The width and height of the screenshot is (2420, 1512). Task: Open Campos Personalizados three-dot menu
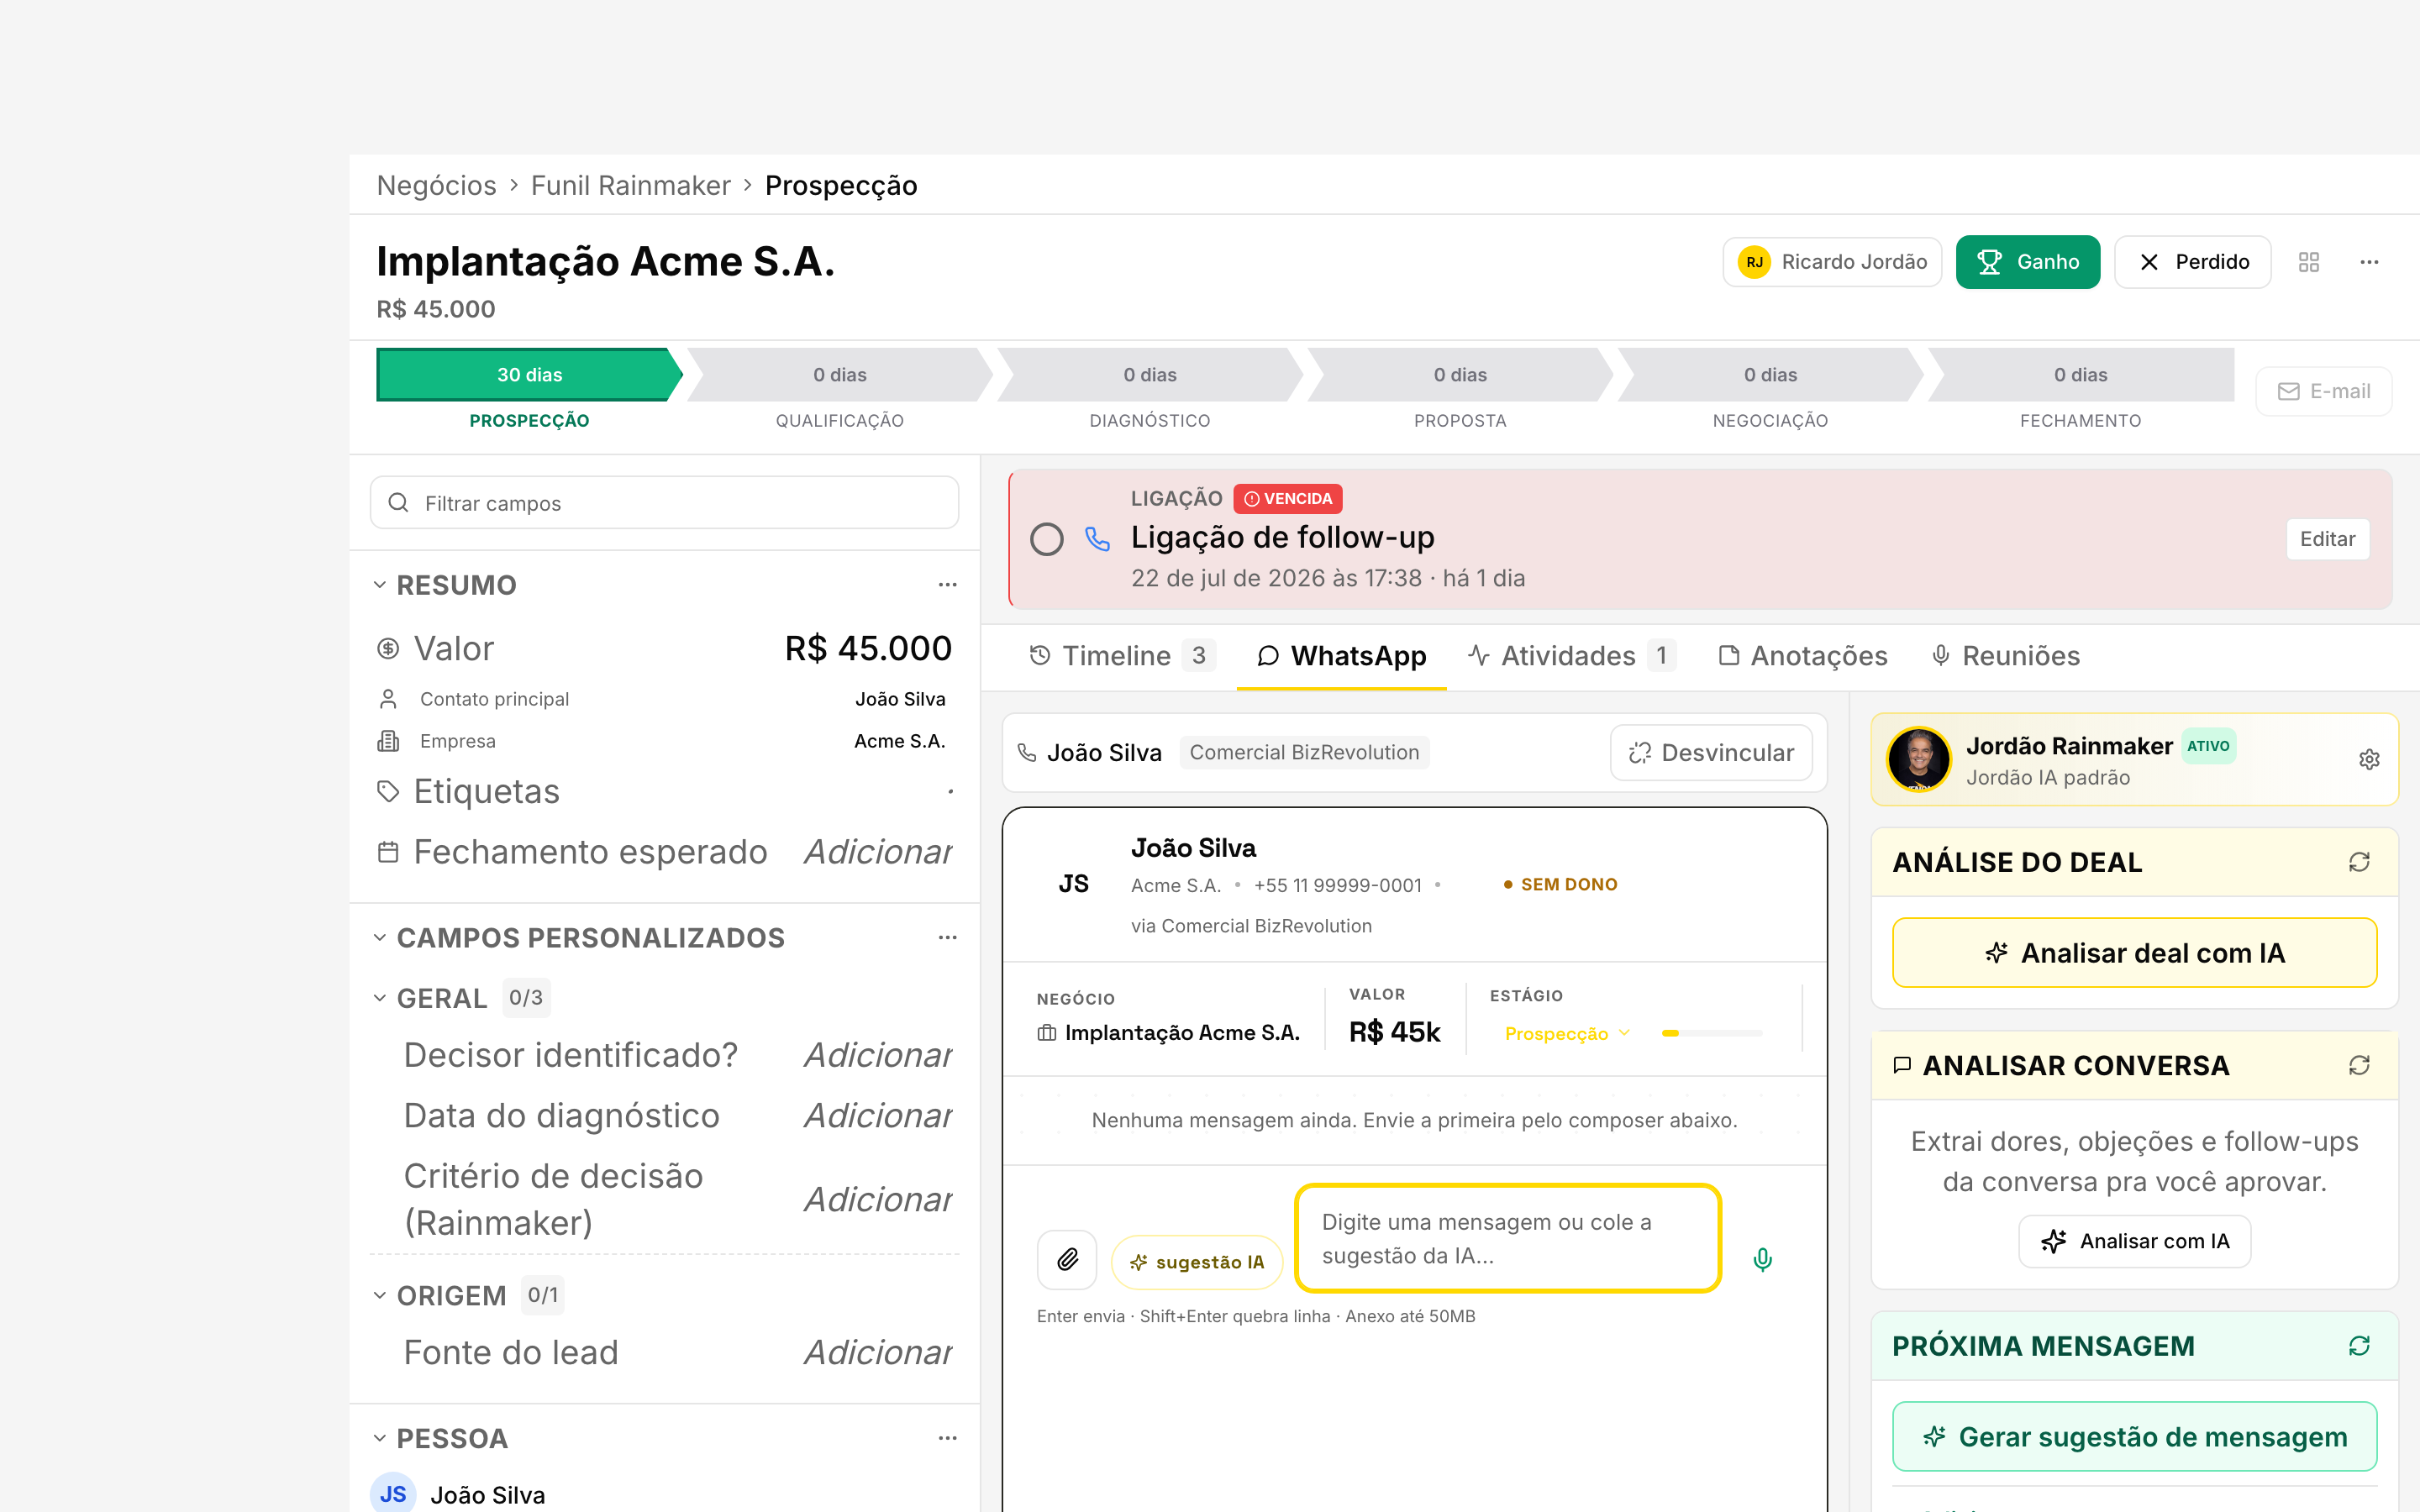click(947, 938)
